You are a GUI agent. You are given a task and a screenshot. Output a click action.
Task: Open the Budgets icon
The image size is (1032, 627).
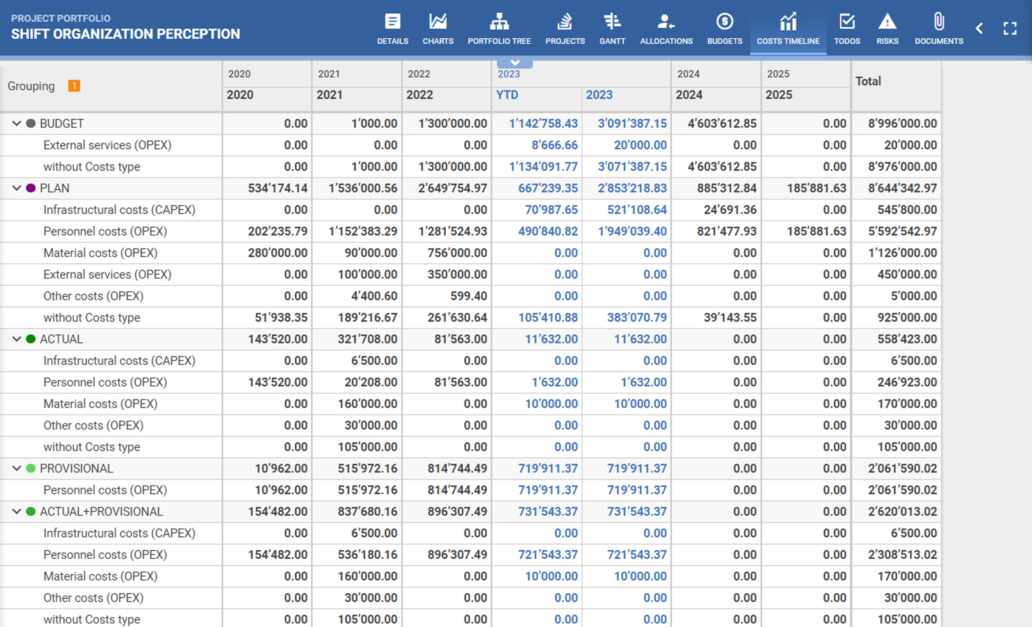point(724,21)
